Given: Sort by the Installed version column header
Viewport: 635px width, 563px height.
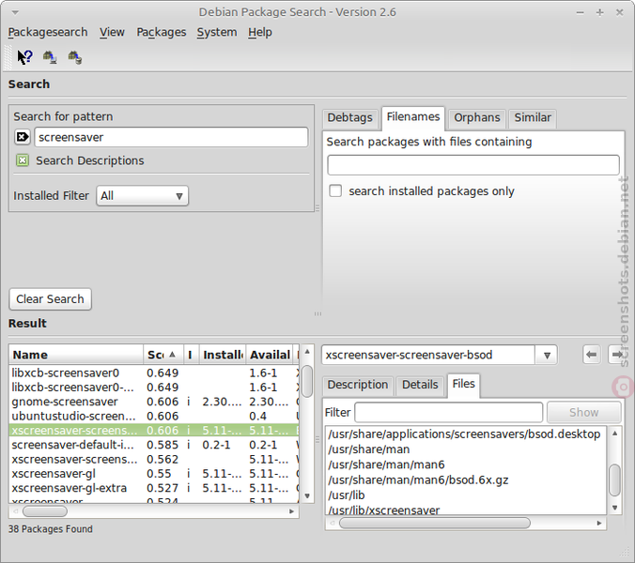Looking at the screenshot, I should 223,355.
